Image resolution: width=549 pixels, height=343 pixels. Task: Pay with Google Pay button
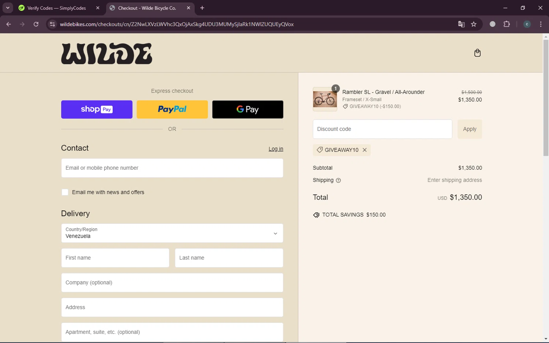pyautogui.click(x=248, y=109)
